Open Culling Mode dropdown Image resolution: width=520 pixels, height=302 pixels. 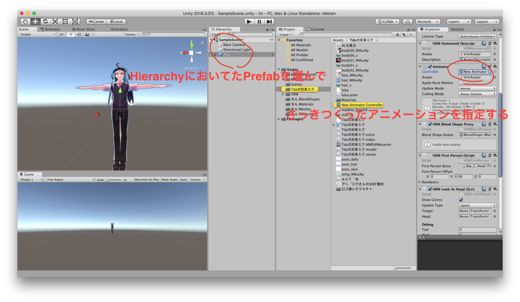click(x=477, y=94)
